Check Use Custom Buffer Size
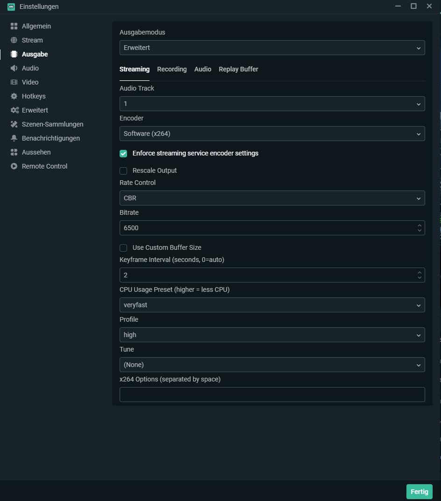Screen dimensions: 441x501 123,248
